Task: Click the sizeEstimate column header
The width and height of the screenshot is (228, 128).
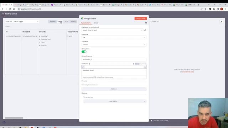Action: (x=73, y=32)
